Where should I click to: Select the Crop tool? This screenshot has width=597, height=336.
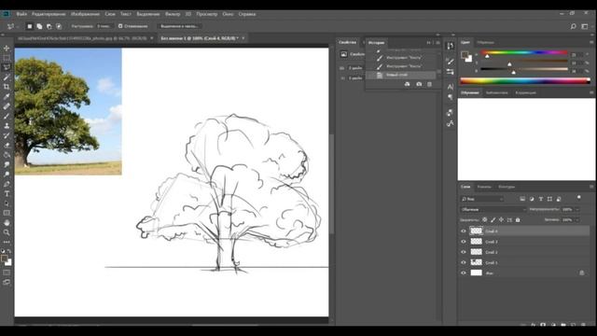(7, 87)
